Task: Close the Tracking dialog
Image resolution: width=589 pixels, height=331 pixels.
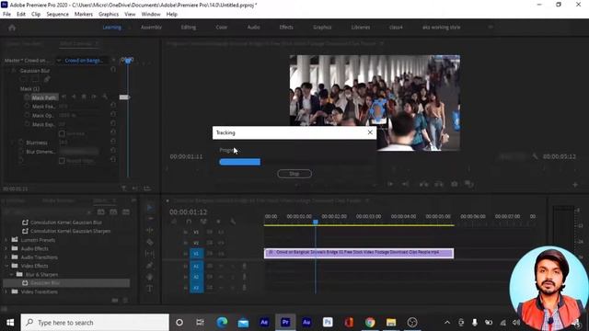Action: pos(370,132)
